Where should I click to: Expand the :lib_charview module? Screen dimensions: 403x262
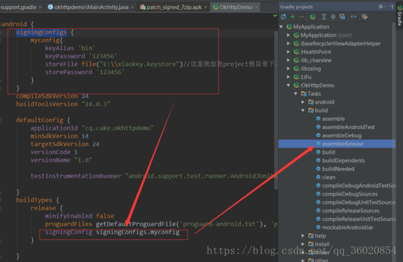click(x=288, y=60)
